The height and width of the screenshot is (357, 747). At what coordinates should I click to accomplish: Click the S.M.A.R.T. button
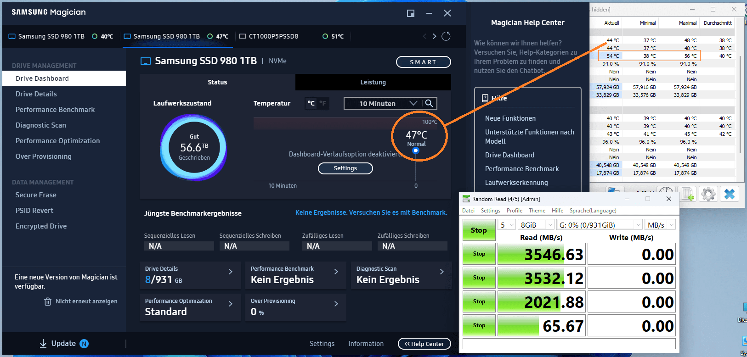424,62
